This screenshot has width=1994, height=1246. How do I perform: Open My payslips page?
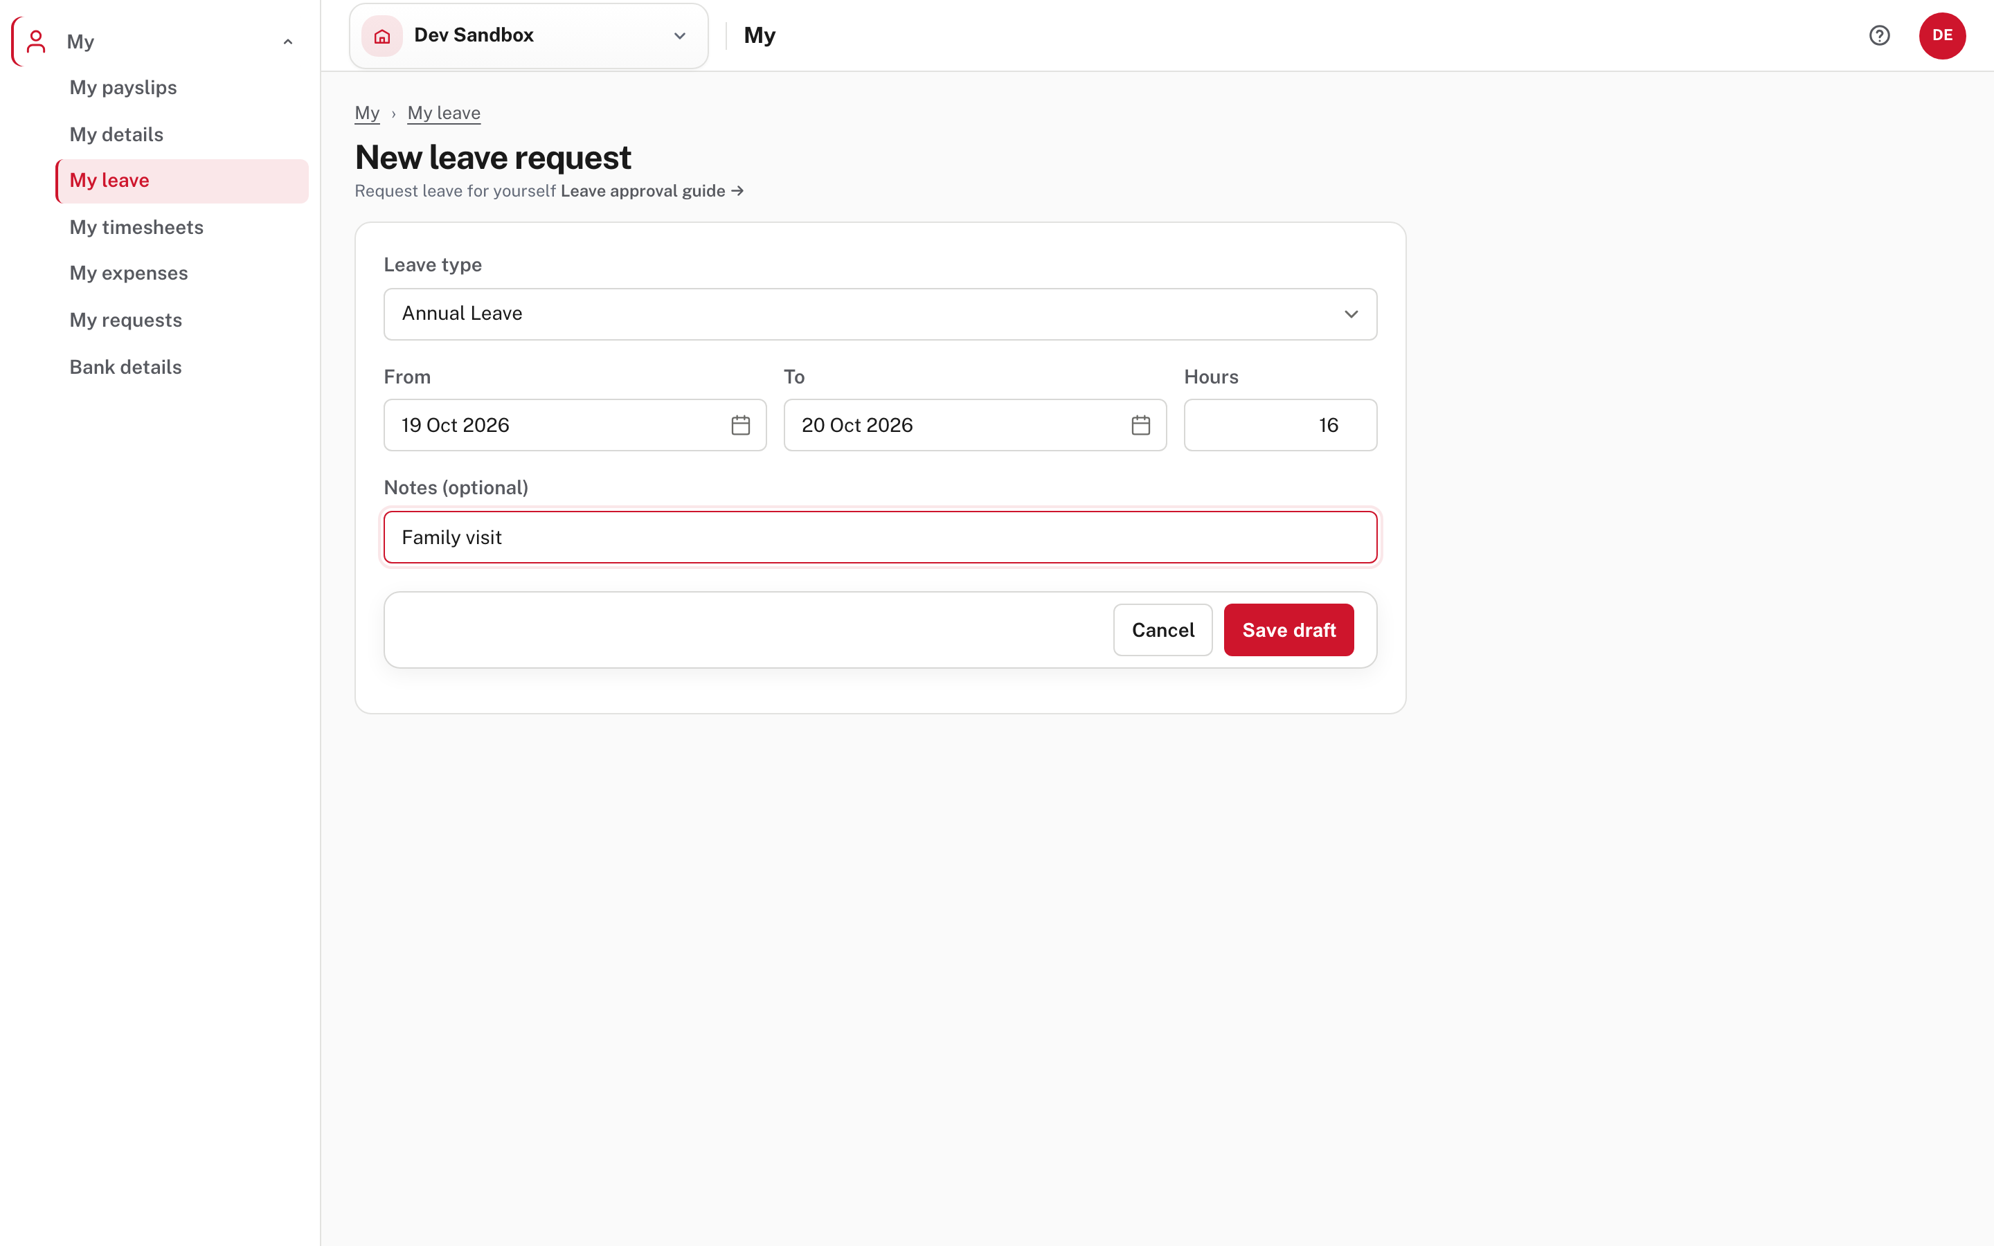pyautogui.click(x=123, y=87)
